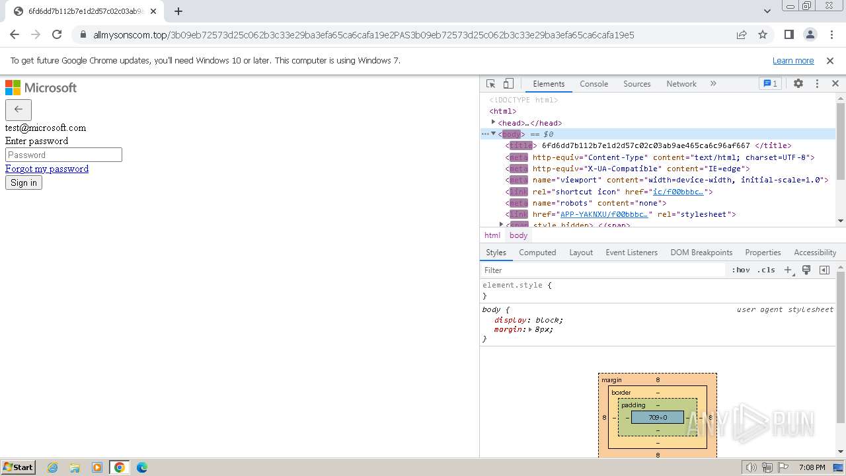The image size is (846, 476).
Task: Bookmark this page star icon
Action: (763, 34)
